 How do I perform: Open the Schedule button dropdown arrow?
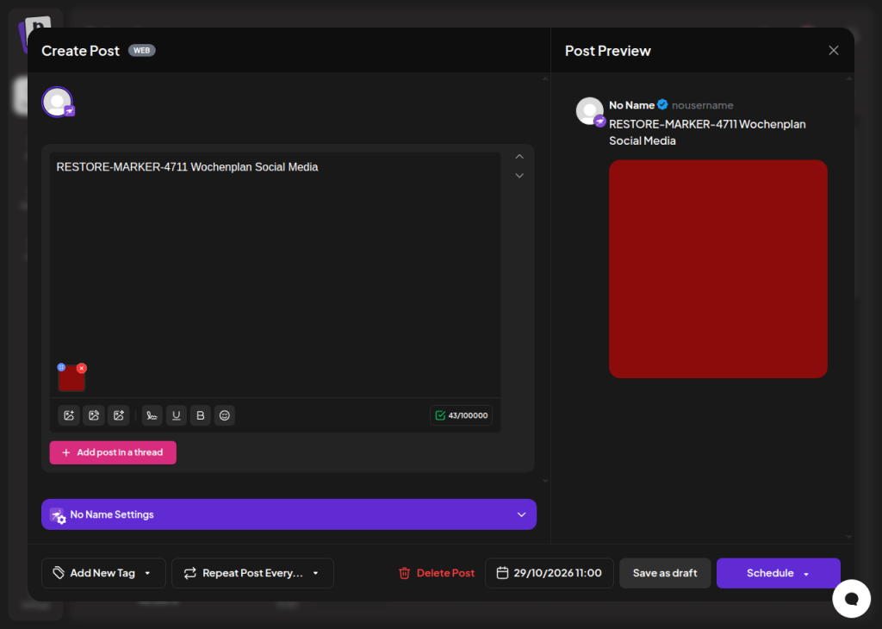806,574
